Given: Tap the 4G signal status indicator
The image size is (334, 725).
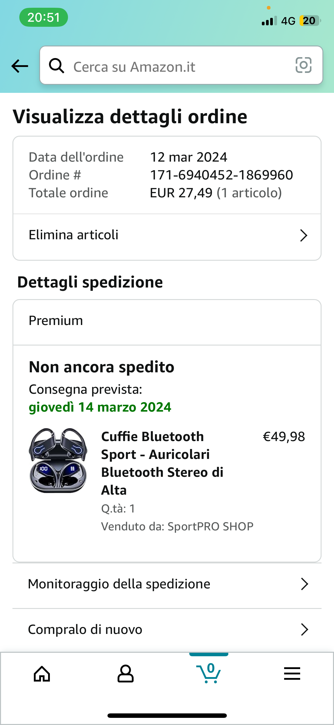Looking at the screenshot, I should click(288, 21).
